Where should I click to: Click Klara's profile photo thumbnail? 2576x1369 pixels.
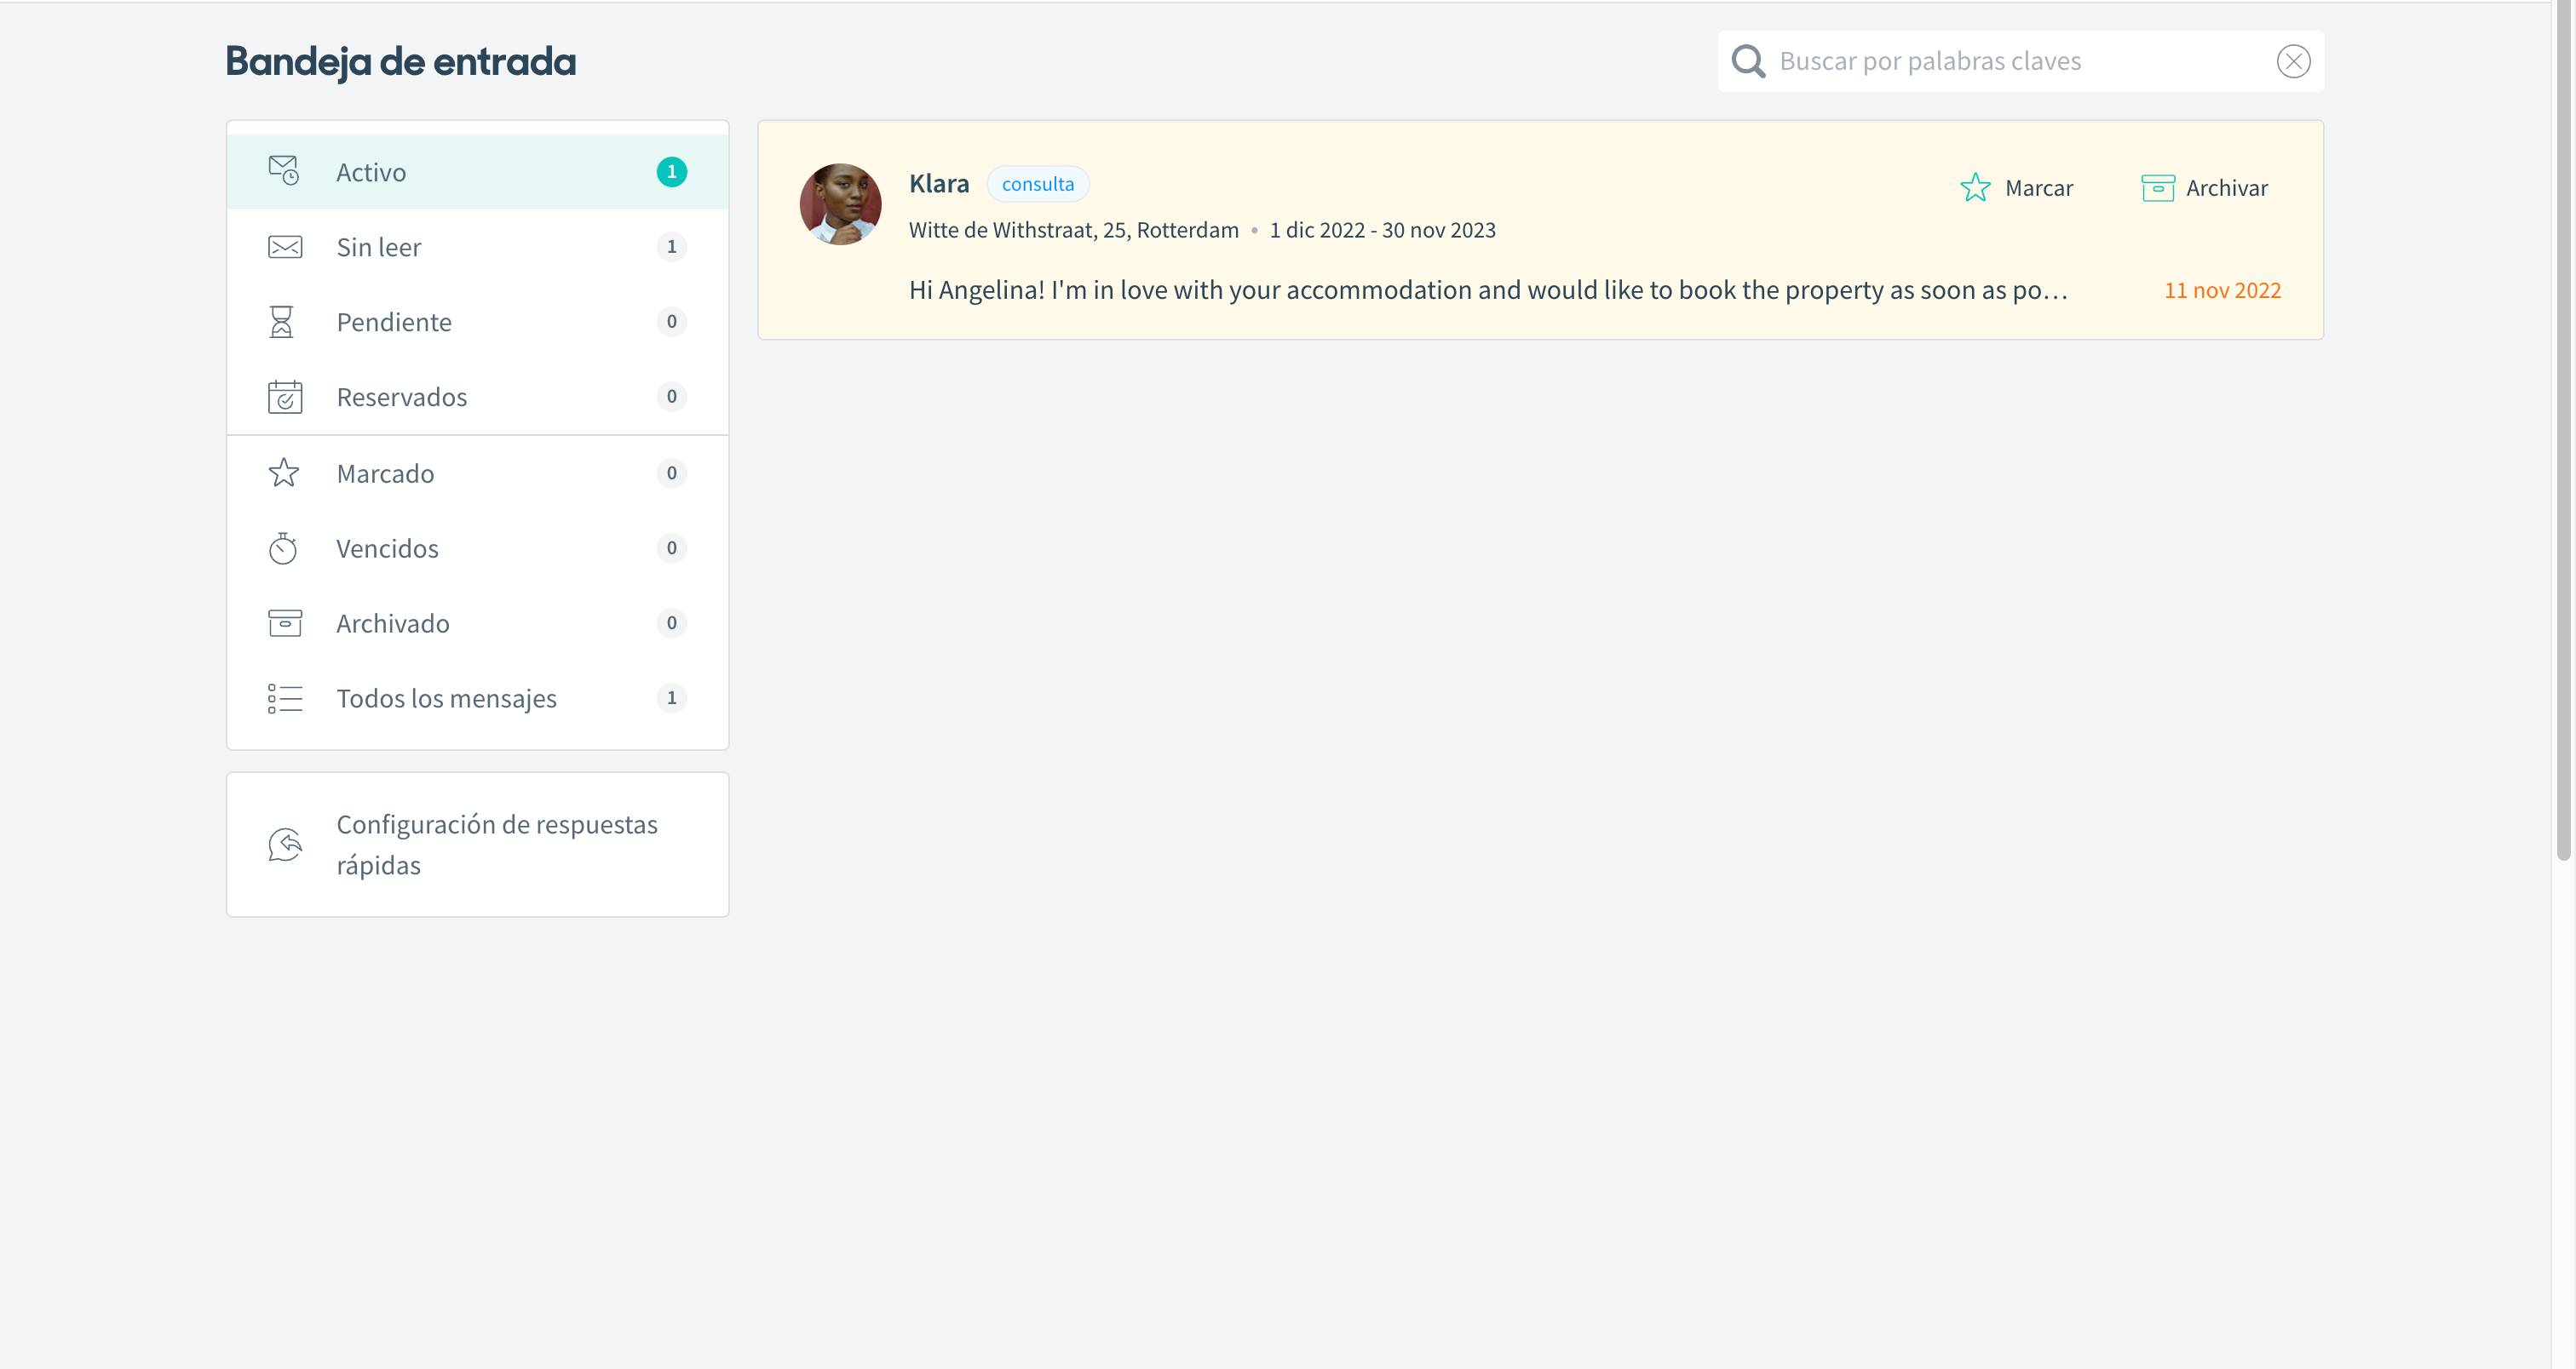840,203
